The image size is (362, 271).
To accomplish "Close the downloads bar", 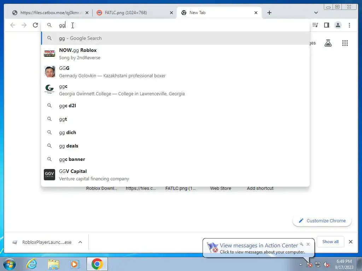I will (350, 242).
